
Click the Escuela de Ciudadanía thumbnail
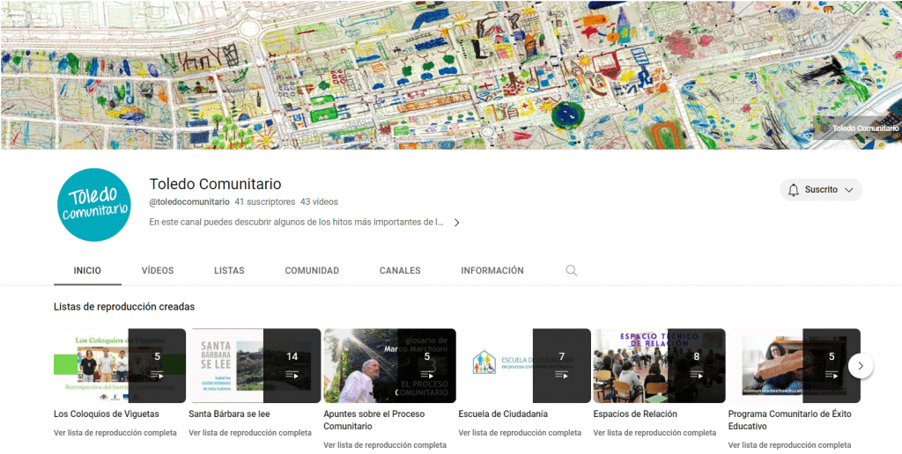tap(525, 365)
